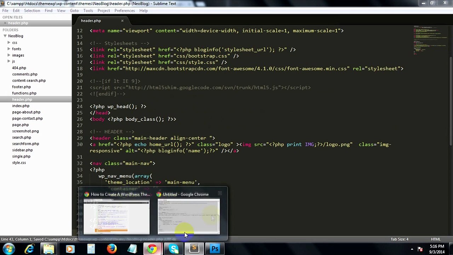This screenshot has width=453, height=255.
Task: Open the File menu
Action: [x=5, y=11]
